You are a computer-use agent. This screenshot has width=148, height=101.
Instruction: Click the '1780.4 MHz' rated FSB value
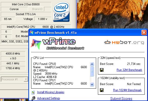[13, 68]
